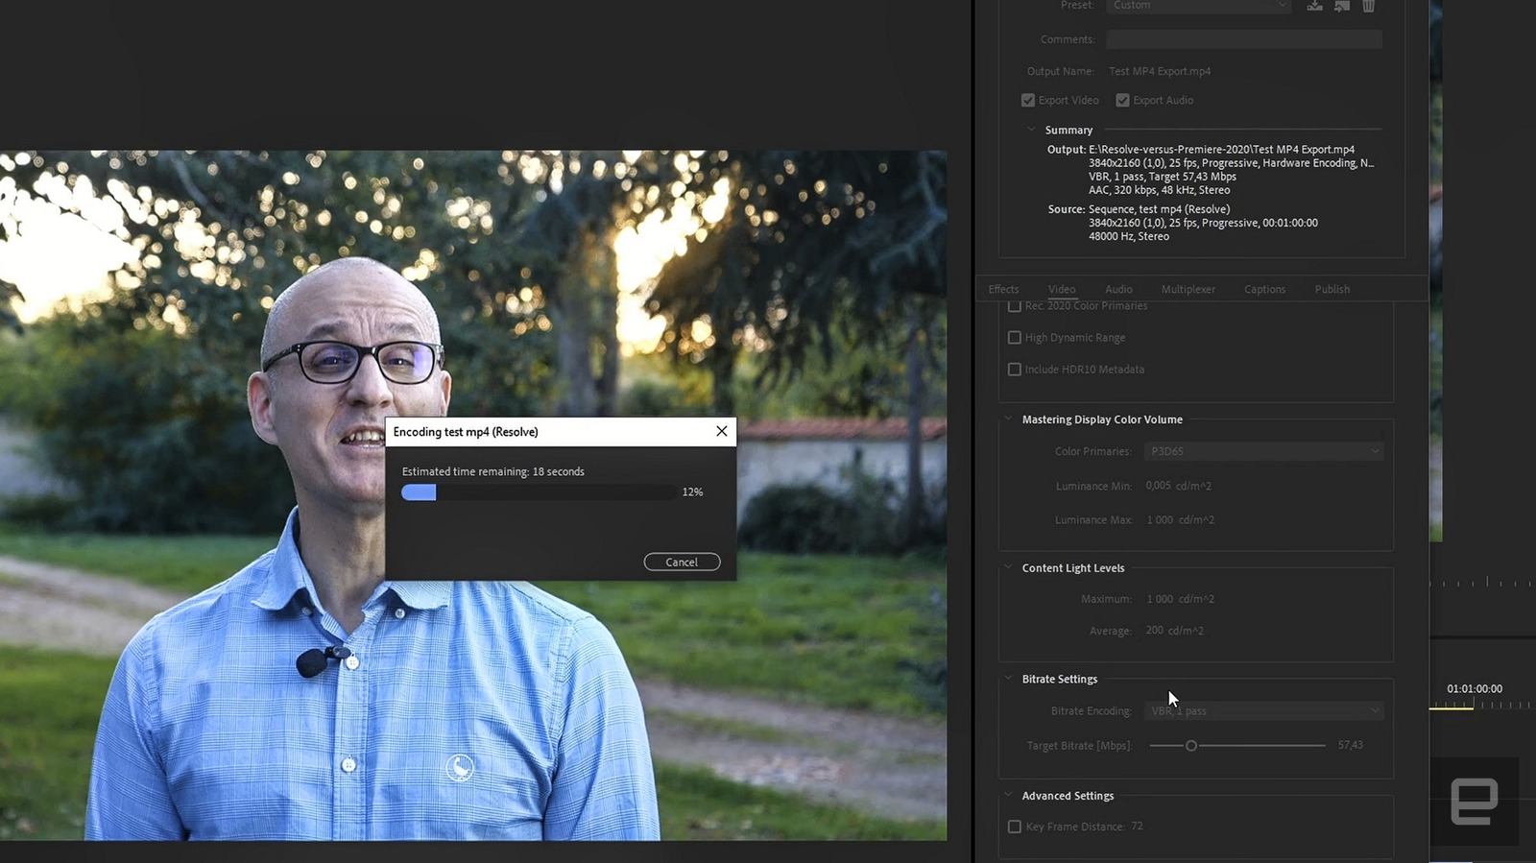Click the Import Preset icon

1342,6
